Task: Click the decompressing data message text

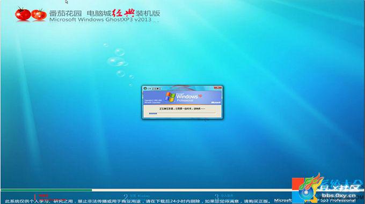Action: [x=182, y=109]
